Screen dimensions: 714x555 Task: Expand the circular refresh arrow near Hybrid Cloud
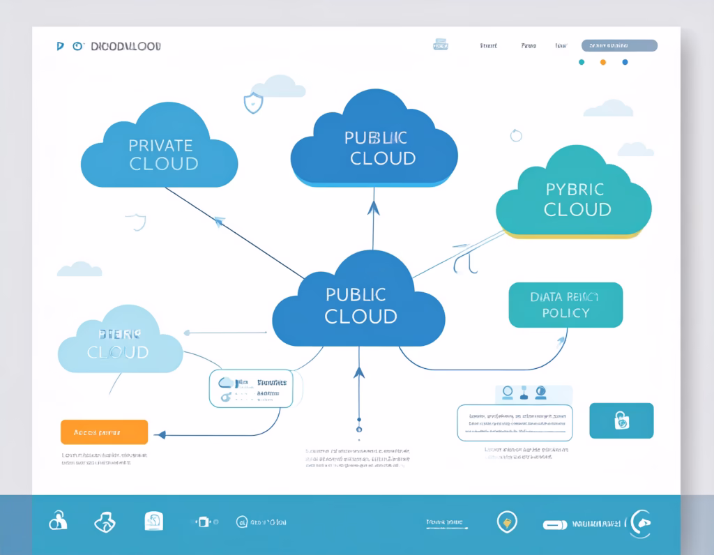(x=516, y=137)
